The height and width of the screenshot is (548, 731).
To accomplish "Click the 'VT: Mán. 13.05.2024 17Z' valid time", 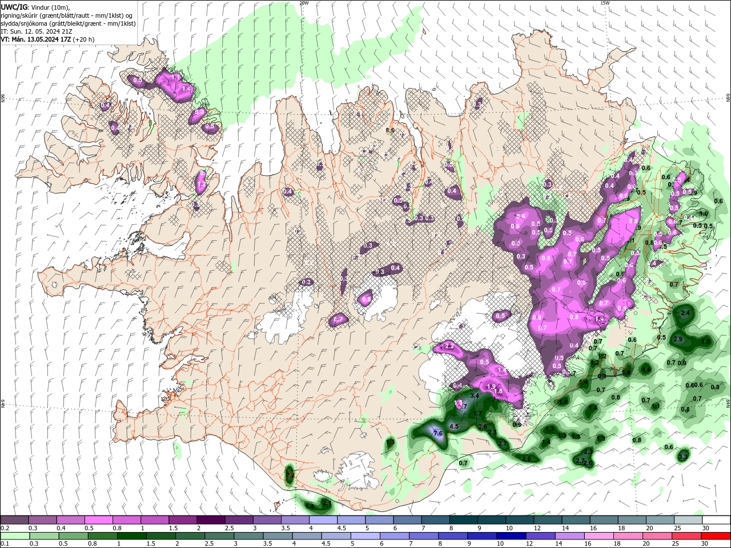I will click(36, 39).
